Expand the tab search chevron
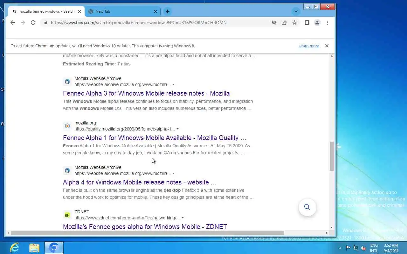Image resolution: width=407 pixels, height=254 pixels. pos(296,11)
